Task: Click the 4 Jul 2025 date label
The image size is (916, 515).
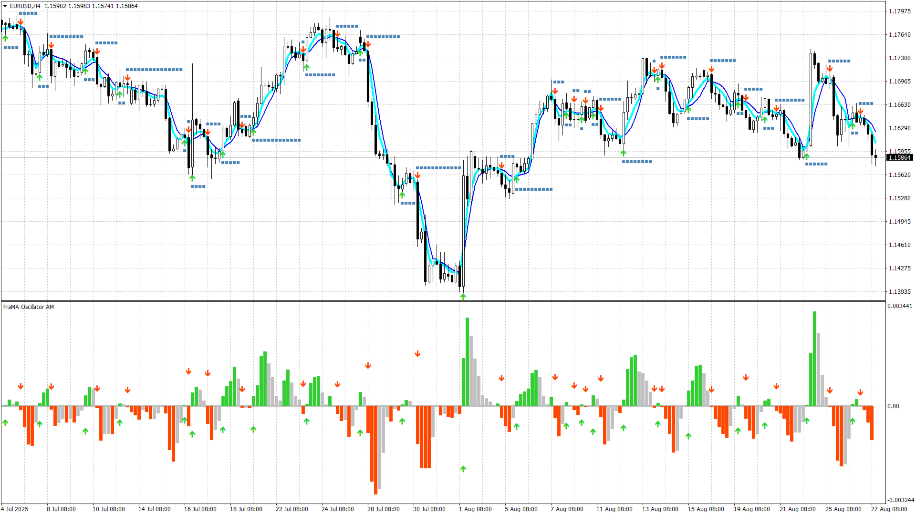Action: [15, 509]
